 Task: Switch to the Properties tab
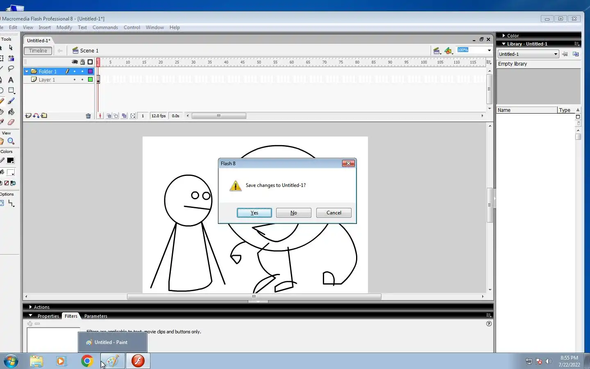pyautogui.click(x=48, y=316)
